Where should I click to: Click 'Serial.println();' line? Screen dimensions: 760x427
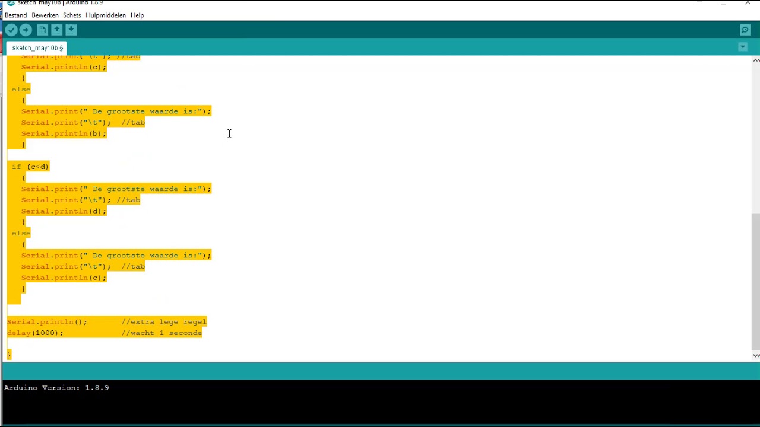click(47, 322)
